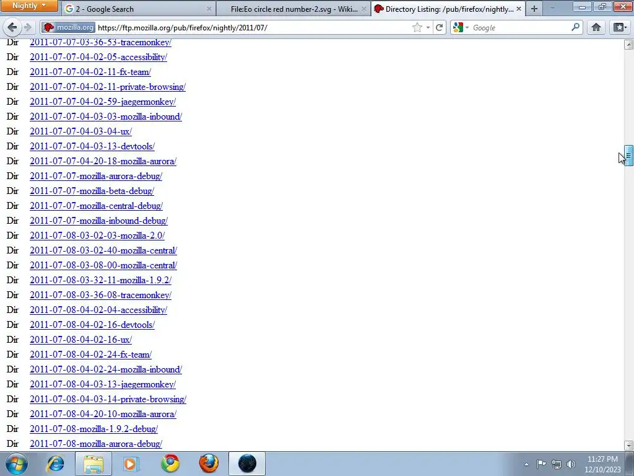
Task: Open the Google search engine selector
Action: [461, 27]
